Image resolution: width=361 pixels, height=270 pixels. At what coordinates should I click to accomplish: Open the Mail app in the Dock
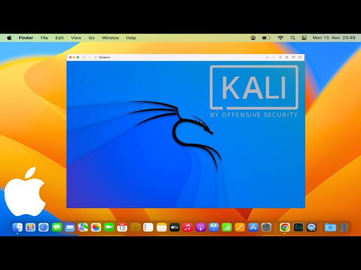click(70, 227)
